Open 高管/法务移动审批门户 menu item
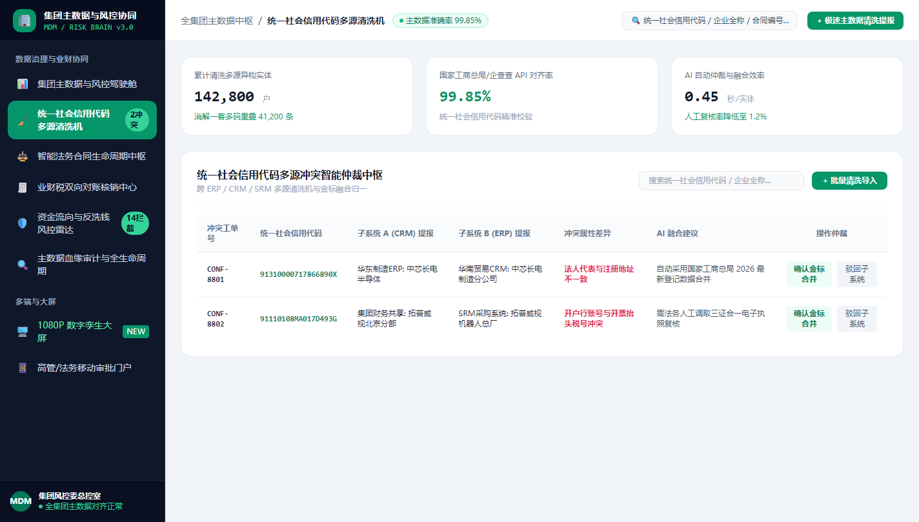919x522 pixels. click(83, 368)
